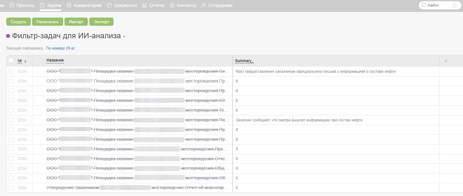Click the star favorites icon in search

pyautogui.click(x=455, y=5)
